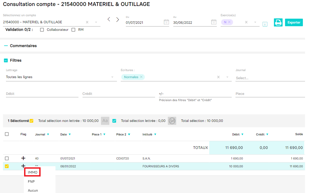This screenshot has width=311, height=193.
Task: Open calendar picker for Du date
Action: point(166,22)
